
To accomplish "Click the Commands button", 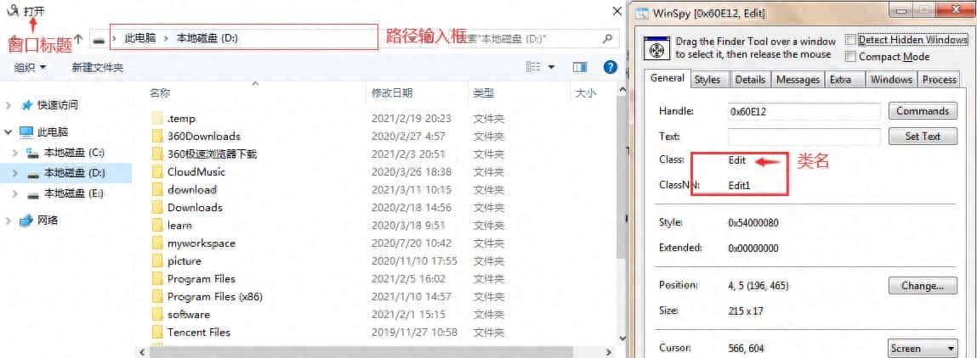I will pos(923,111).
